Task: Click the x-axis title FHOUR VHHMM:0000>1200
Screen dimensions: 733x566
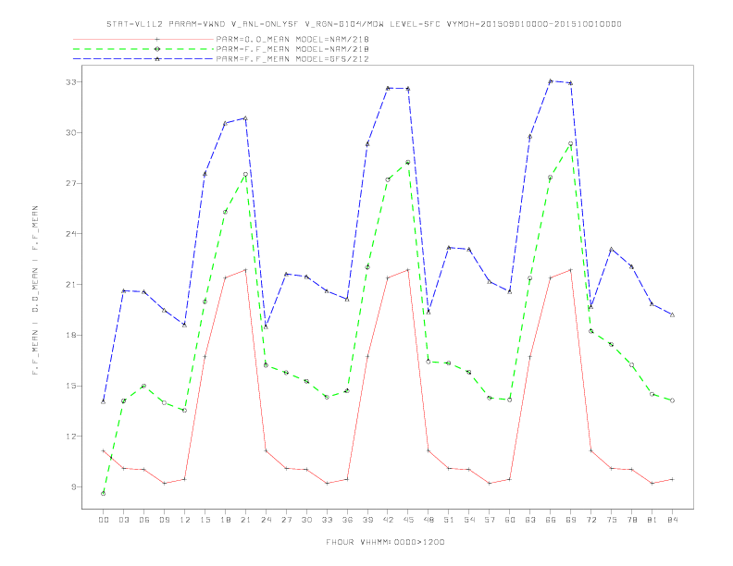Action: pos(385,542)
